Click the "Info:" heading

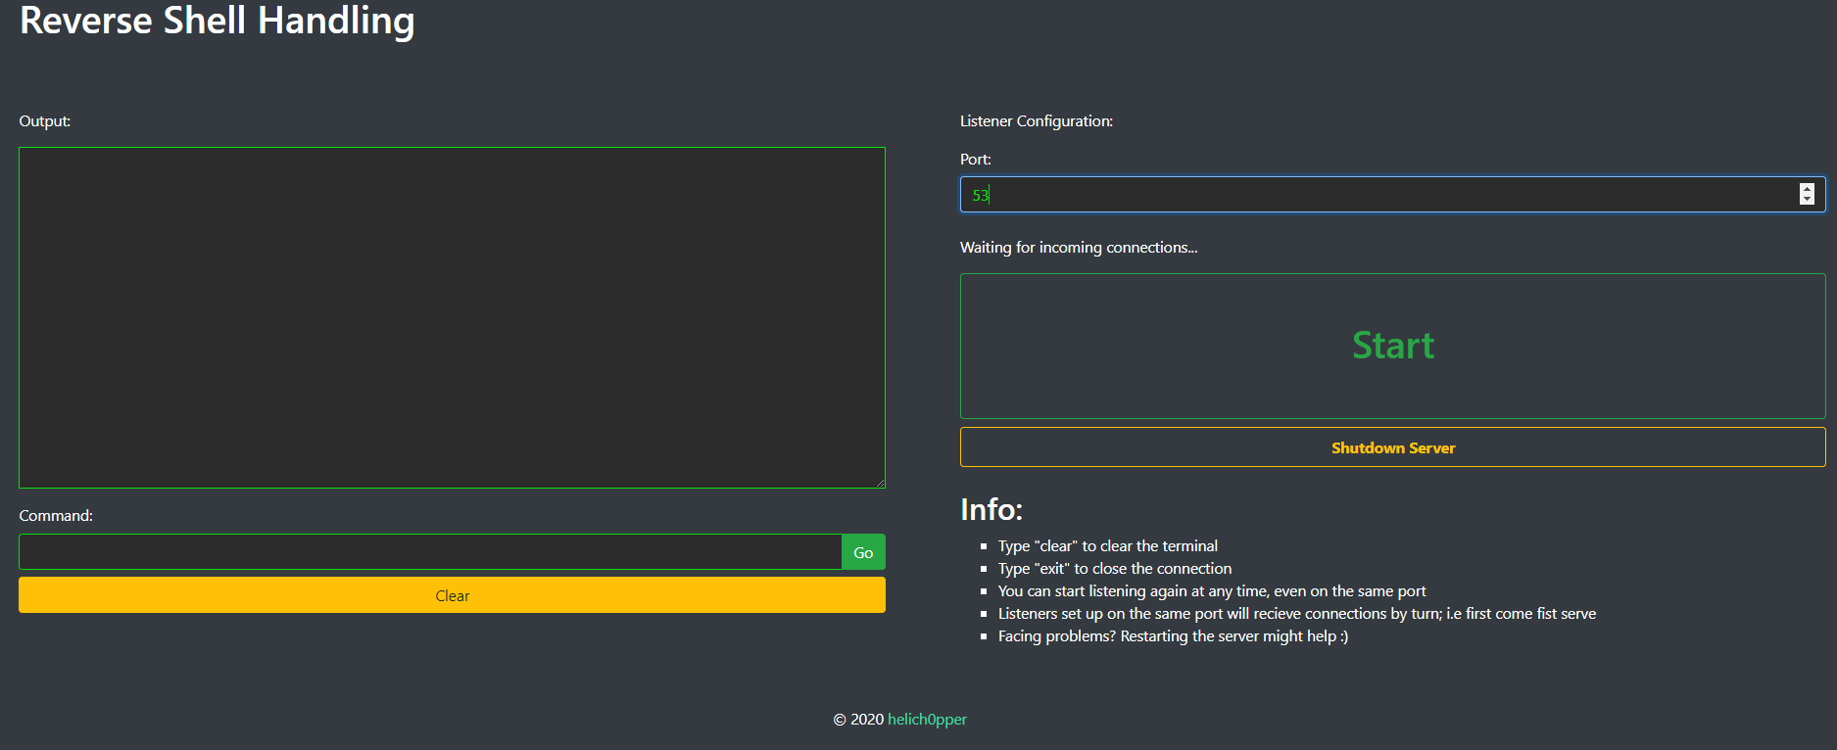pos(991,509)
